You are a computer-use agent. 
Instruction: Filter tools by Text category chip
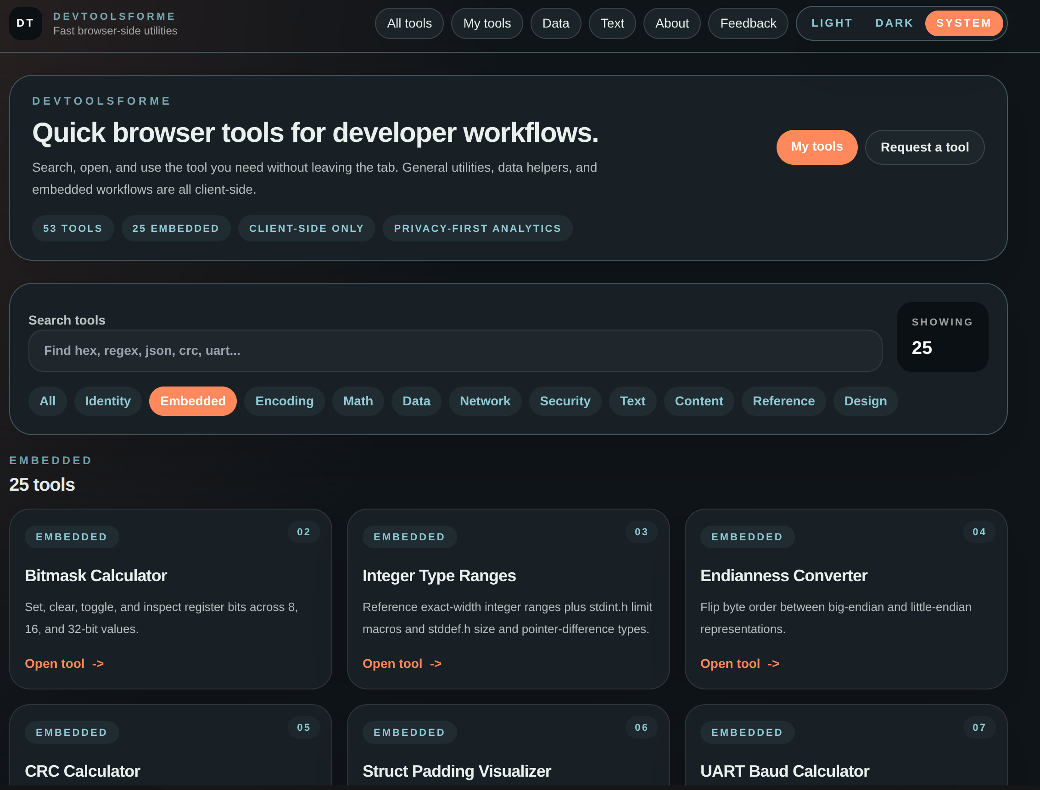pyautogui.click(x=632, y=401)
